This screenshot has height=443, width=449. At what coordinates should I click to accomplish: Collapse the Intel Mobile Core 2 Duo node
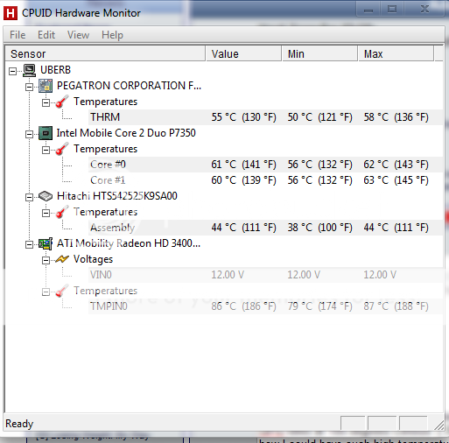[29, 134]
